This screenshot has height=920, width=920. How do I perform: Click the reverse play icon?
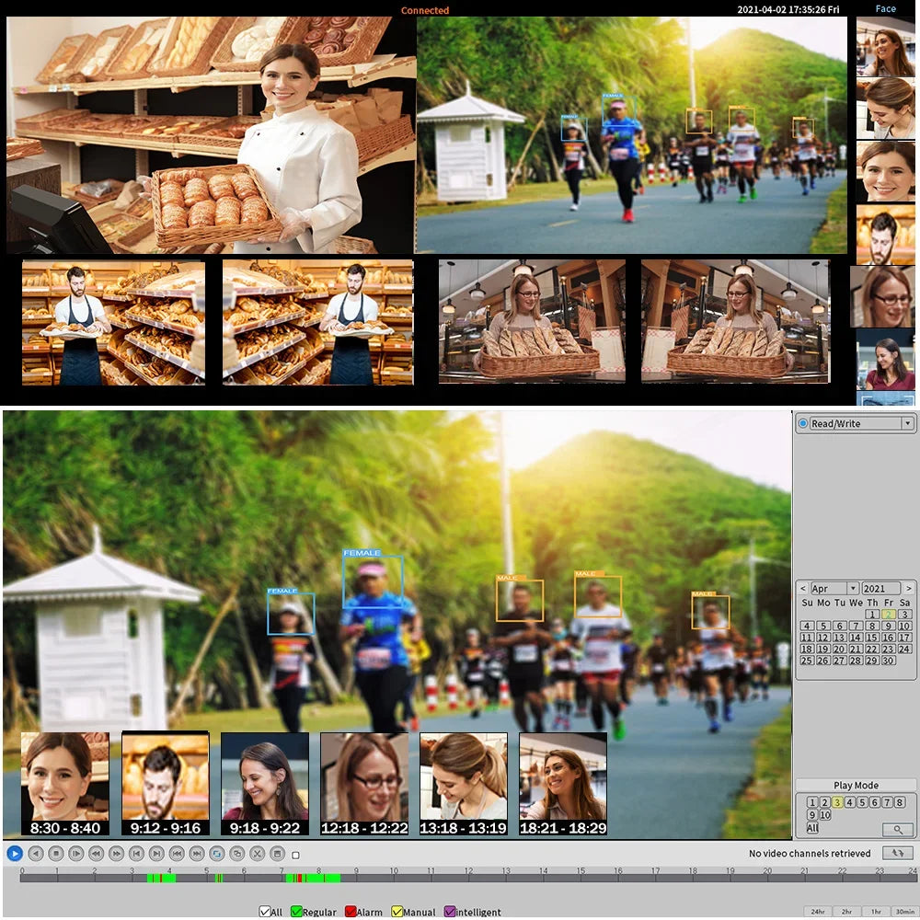click(x=35, y=854)
